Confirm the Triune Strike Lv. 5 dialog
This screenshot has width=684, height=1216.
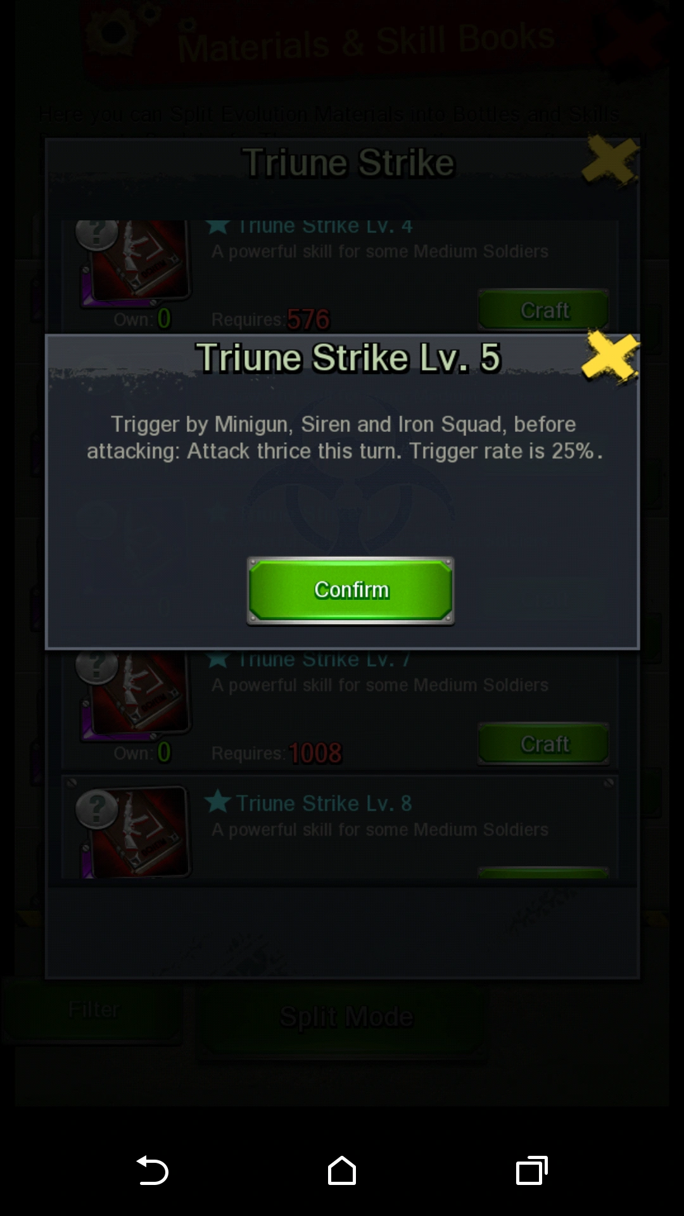click(350, 590)
